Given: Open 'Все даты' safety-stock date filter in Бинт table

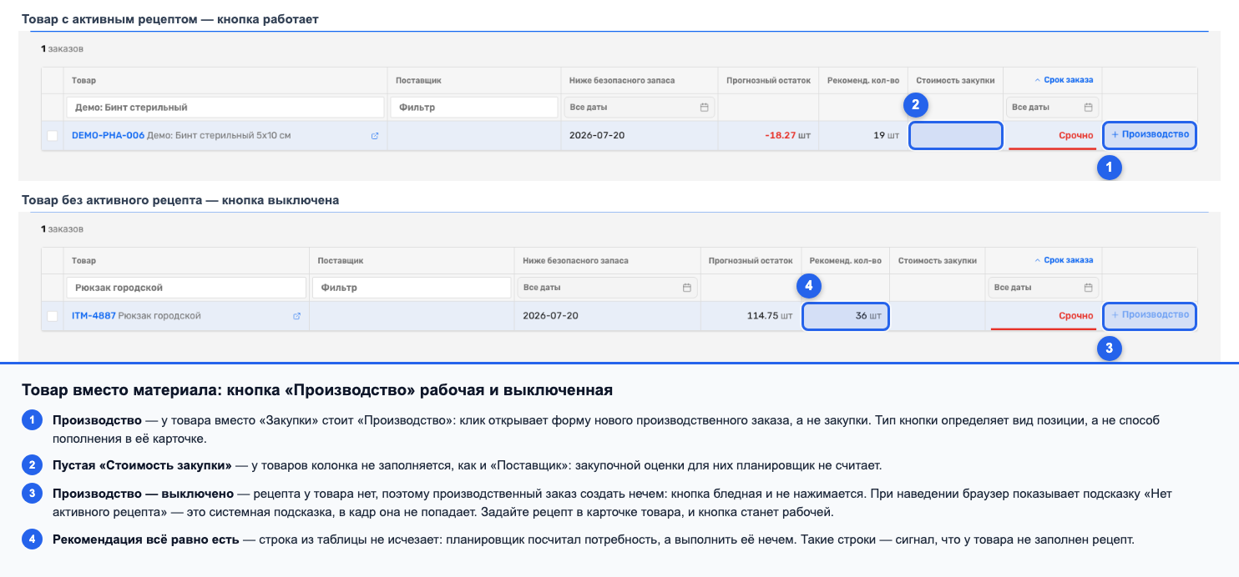Looking at the screenshot, I should (639, 108).
